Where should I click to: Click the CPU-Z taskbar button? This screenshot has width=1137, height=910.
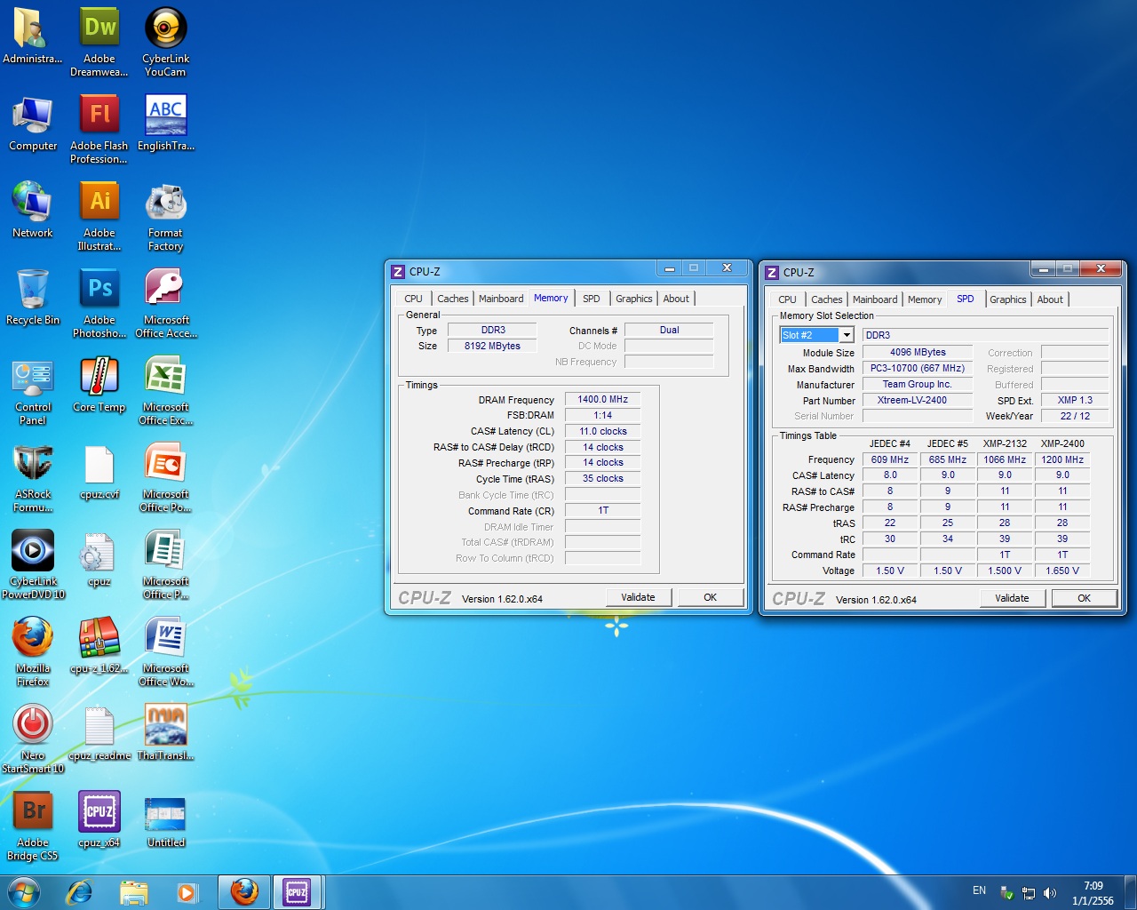click(x=297, y=891)
